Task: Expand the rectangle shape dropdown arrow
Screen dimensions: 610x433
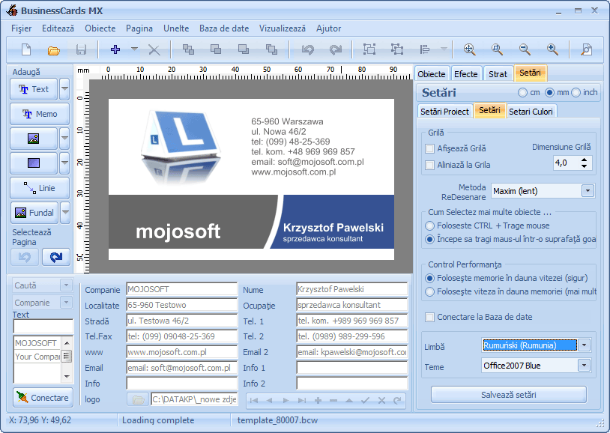Action: [64, 163]
